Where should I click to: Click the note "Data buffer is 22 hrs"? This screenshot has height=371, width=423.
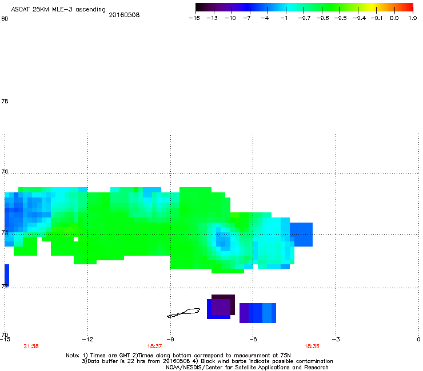click(x=110, y=361)
